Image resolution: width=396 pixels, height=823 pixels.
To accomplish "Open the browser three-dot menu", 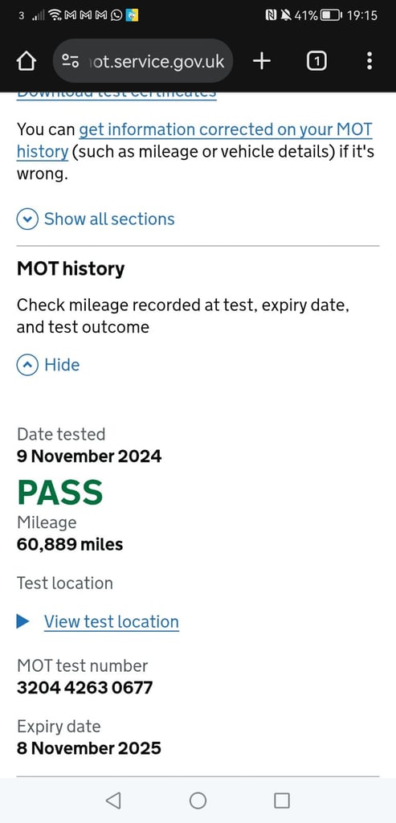I will click(369, 61).
